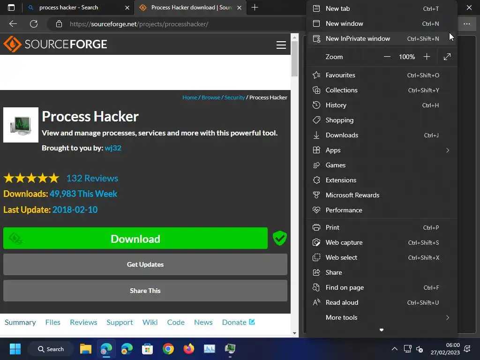This screenshot has width=480, height=360.
Task: Close the process hacker Search tab
Action: (x=127, y=7)
